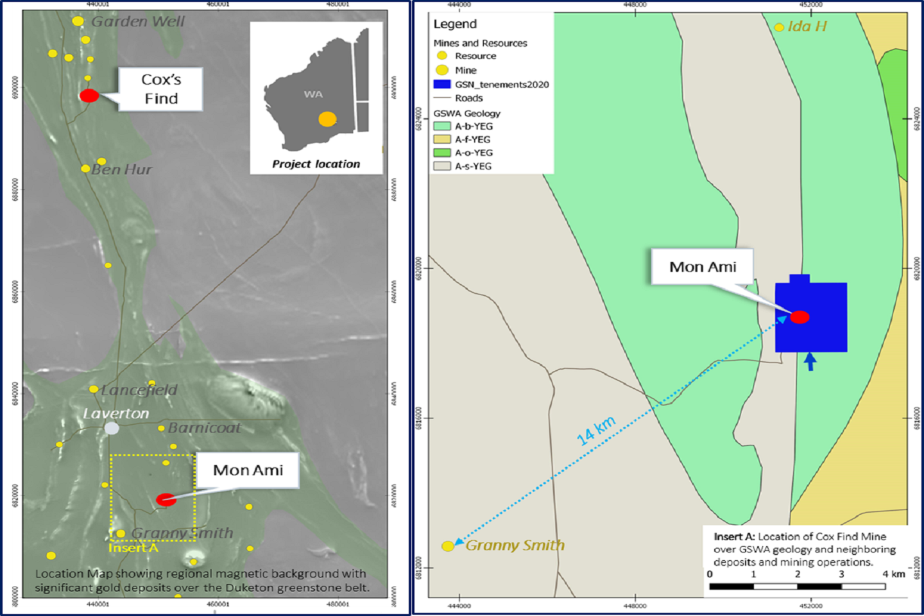Toggle the Mine legend entry visibility
The height and width of the screenshot is (616, 924).
tap(443, 70)
